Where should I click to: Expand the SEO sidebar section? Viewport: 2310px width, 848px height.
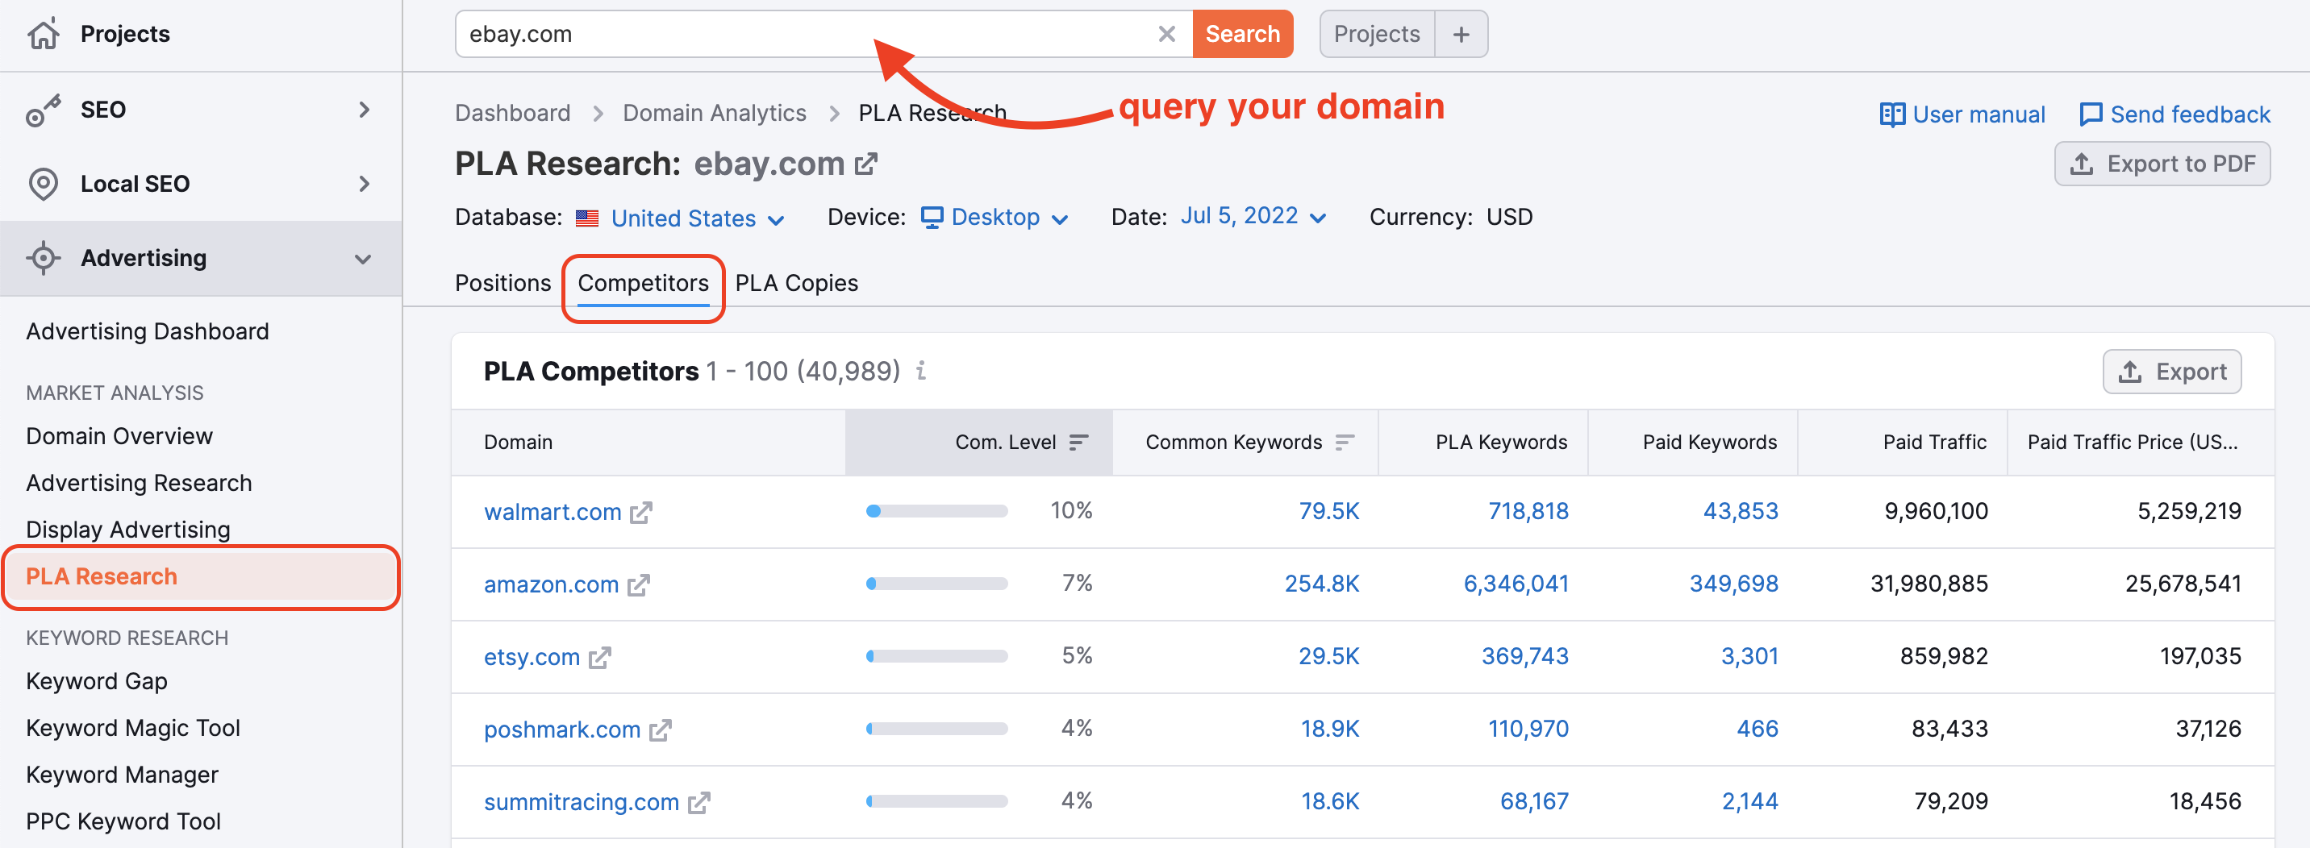(363, 110)
